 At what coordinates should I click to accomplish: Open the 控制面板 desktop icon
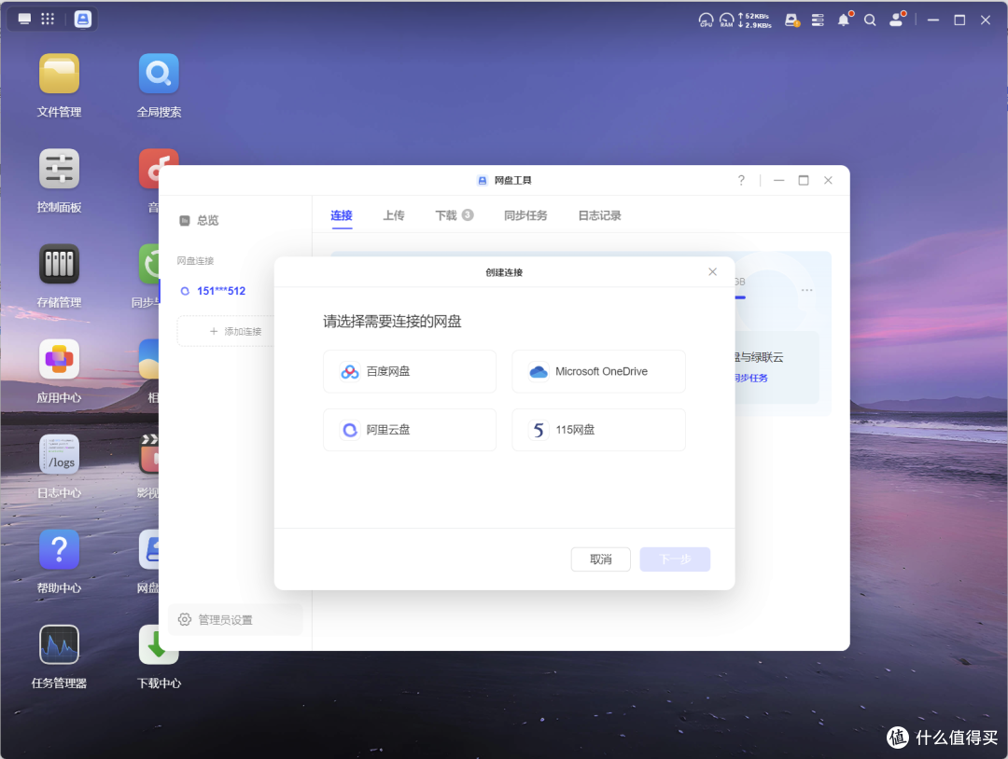pos(59,169)
